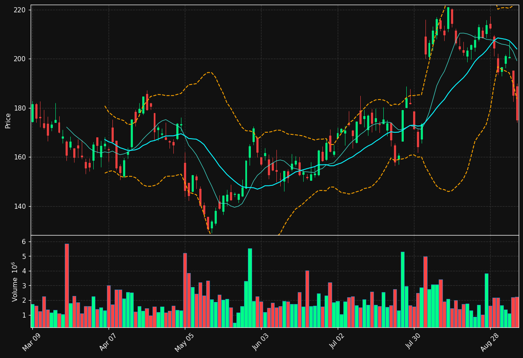Click the 1 tick on volume axis

click(24, 315)
